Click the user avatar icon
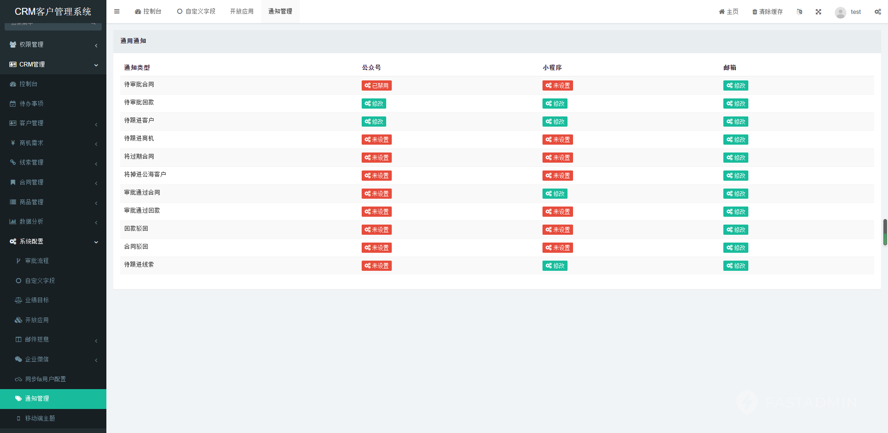The height and width of the screenshot is (433, 888). (840, 13)
